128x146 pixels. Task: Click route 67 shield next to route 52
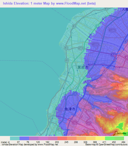click(x=89, y=123)
